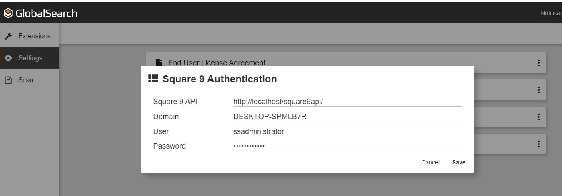Viewport: 562px width, 196px height.
Task: Save the Square 9 authentication settings
Action: (459, 162)
